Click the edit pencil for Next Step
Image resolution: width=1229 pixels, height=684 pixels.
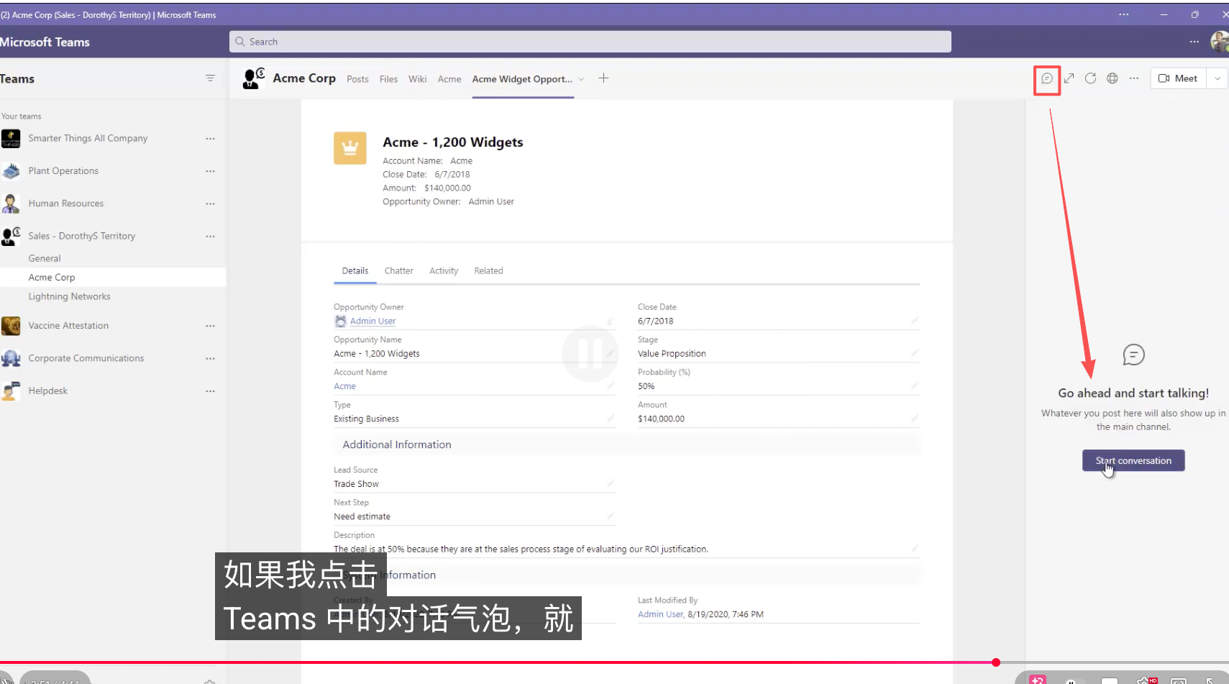(x=610, y=516)
